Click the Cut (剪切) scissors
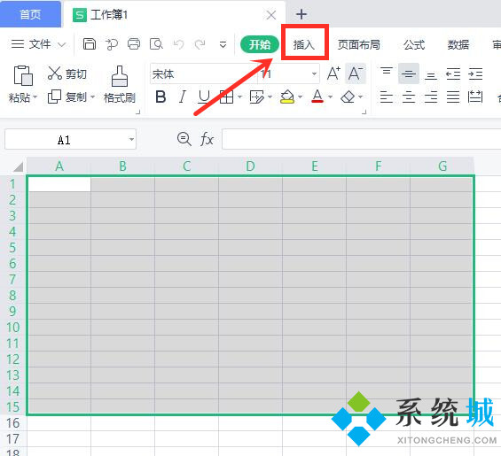Screen dimensions: 501x456 [x=55, y=73]
